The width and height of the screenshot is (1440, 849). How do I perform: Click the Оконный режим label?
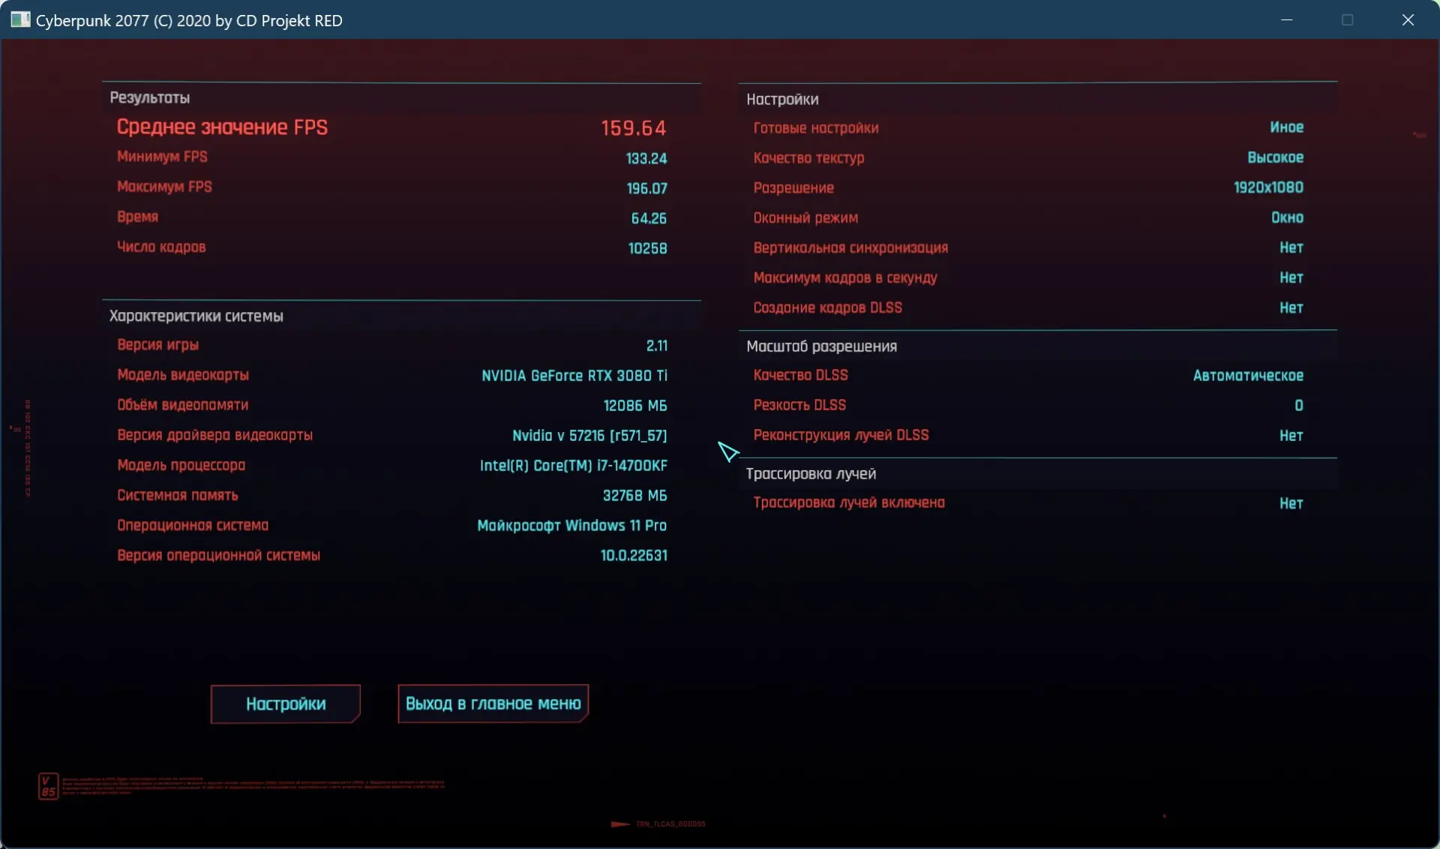click(x=805, y=217)
